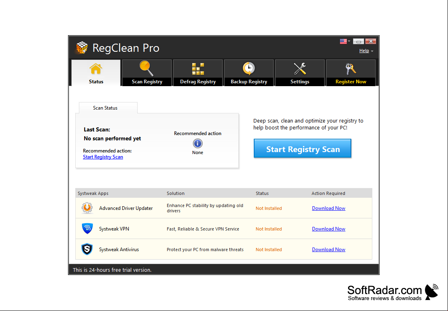This screenshot has height=311, width=448.
Task: Click the Backup Registry clock icon
Action: click(x=248, y=68)
